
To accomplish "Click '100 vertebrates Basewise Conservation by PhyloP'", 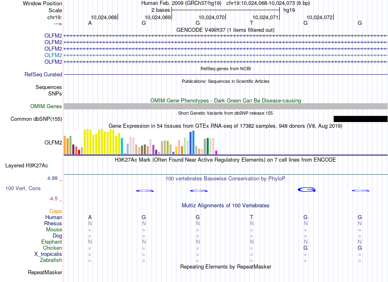I will pyautogui.click(x=225, y=178).
